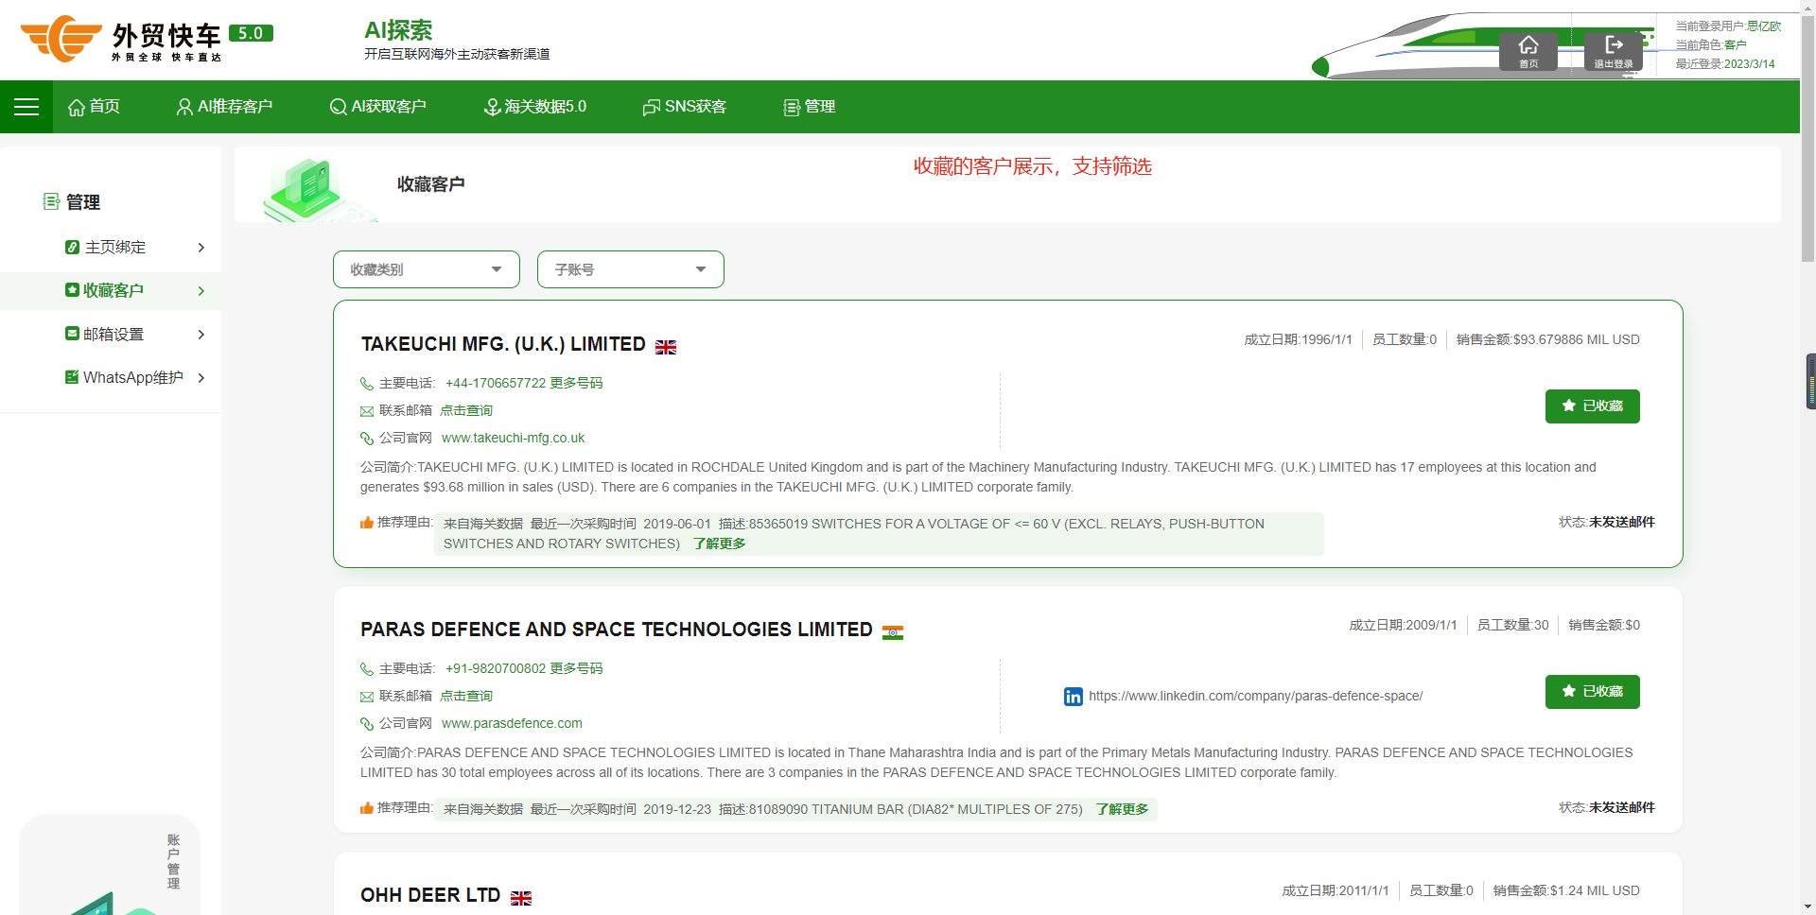Go to 首页 in navigation bar

94,107
